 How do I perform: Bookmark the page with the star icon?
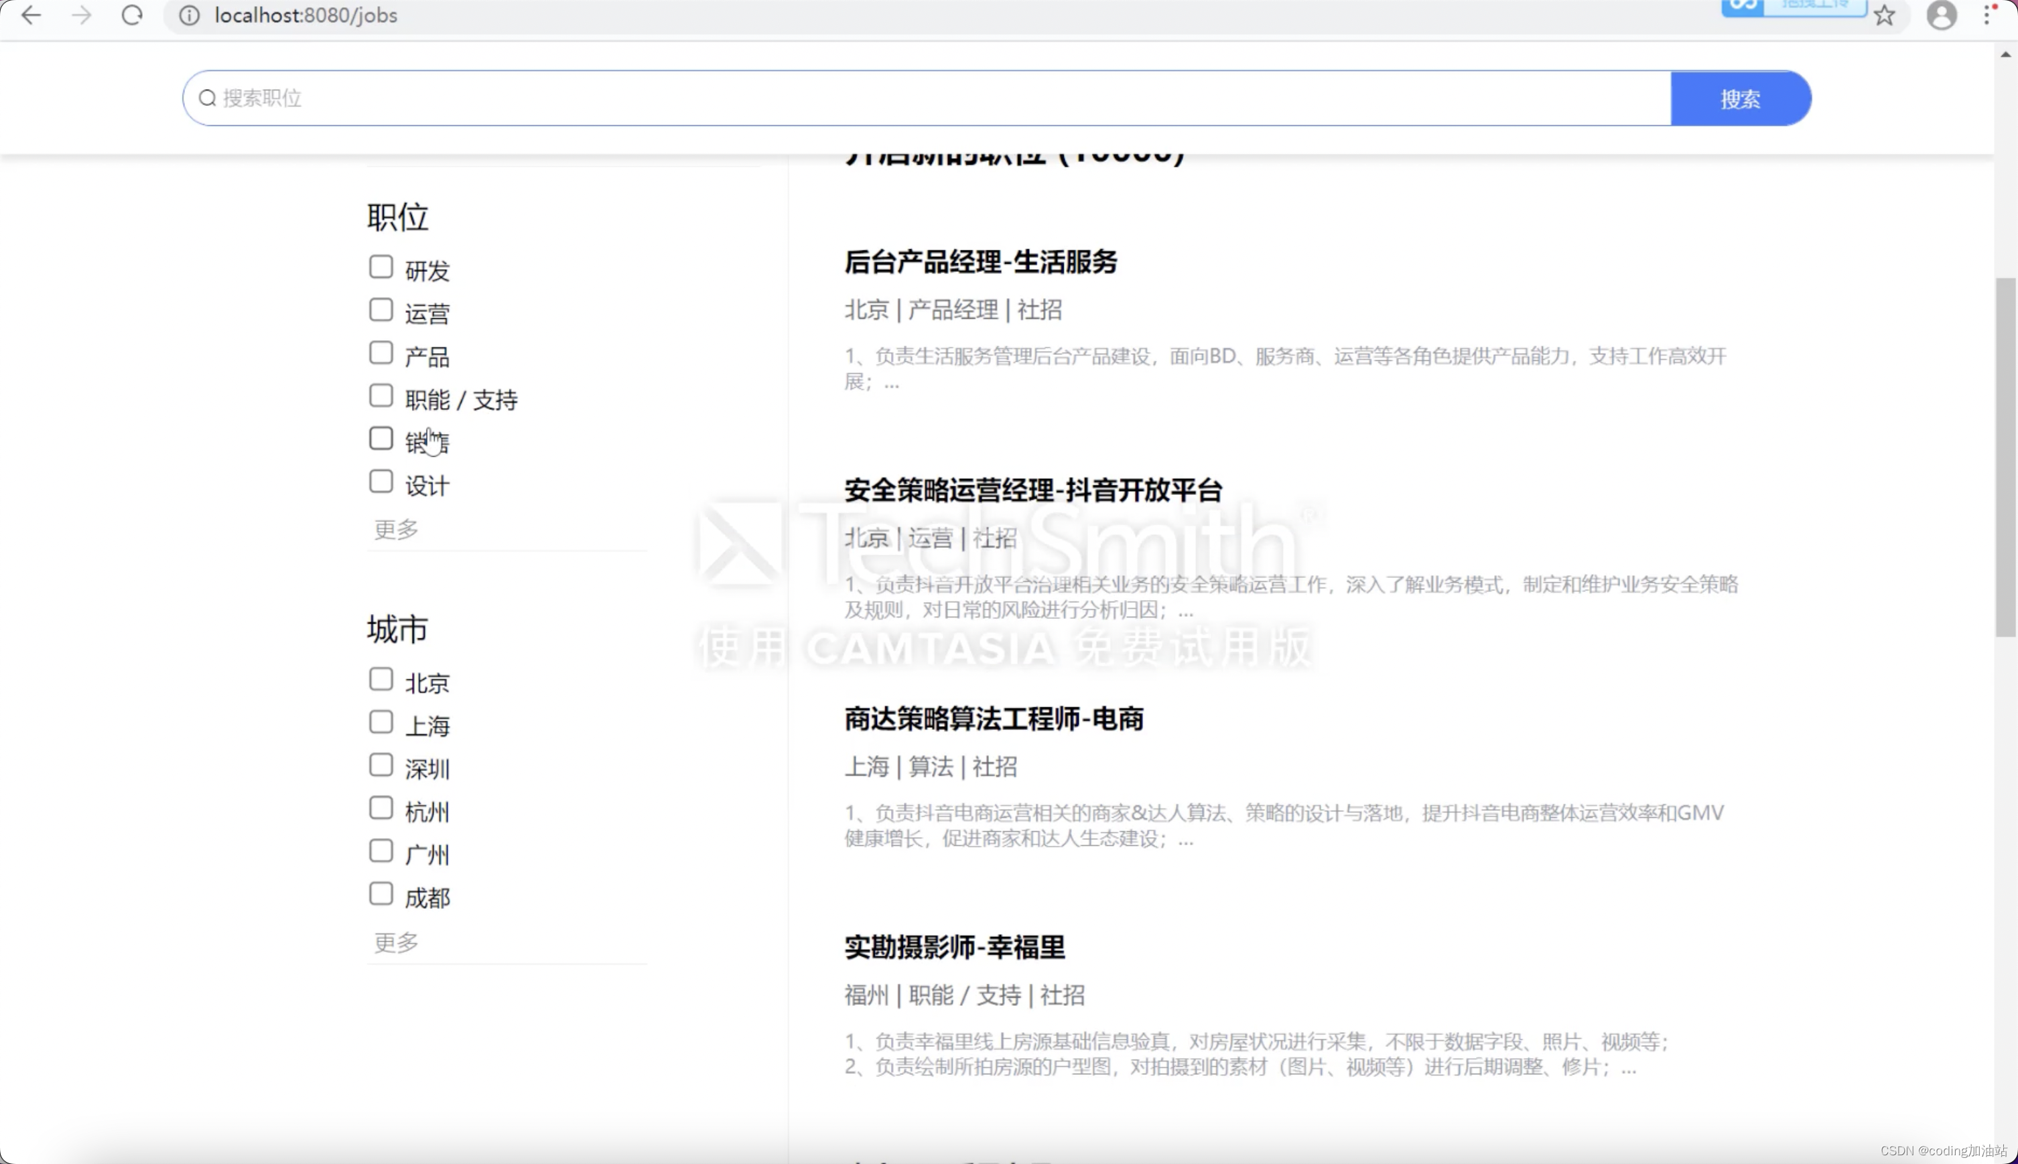coord(1885,15)
